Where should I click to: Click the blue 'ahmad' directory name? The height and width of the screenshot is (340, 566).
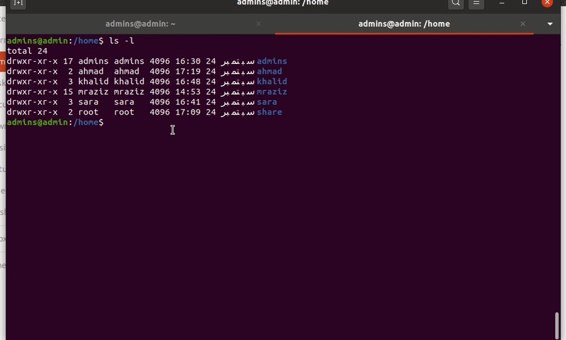click(269, 71)
